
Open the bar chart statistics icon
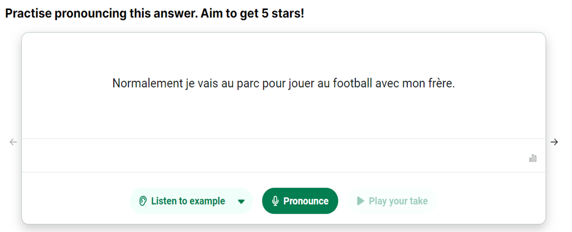point(533,159)
